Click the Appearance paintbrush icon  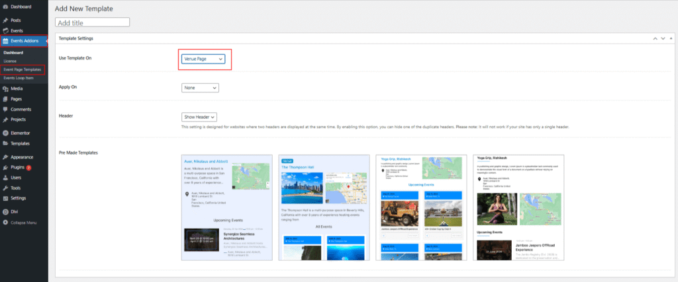coord(5,157)
